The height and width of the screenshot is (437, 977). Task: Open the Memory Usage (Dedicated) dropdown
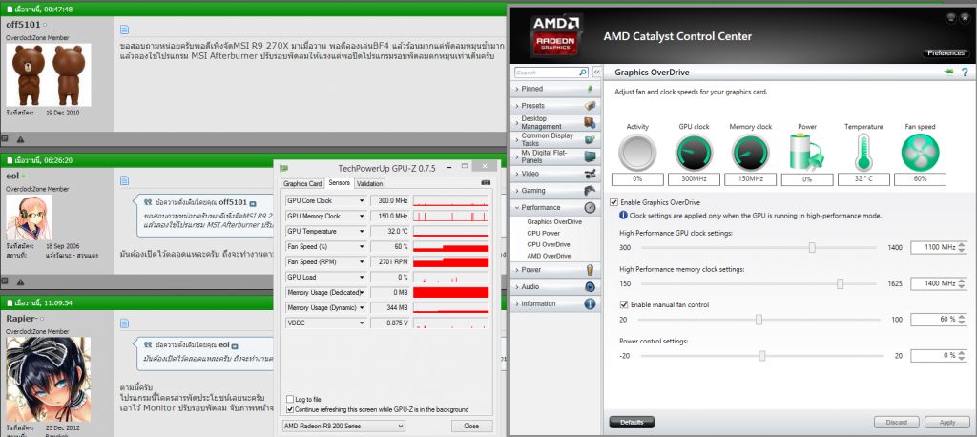coord(362,292)
